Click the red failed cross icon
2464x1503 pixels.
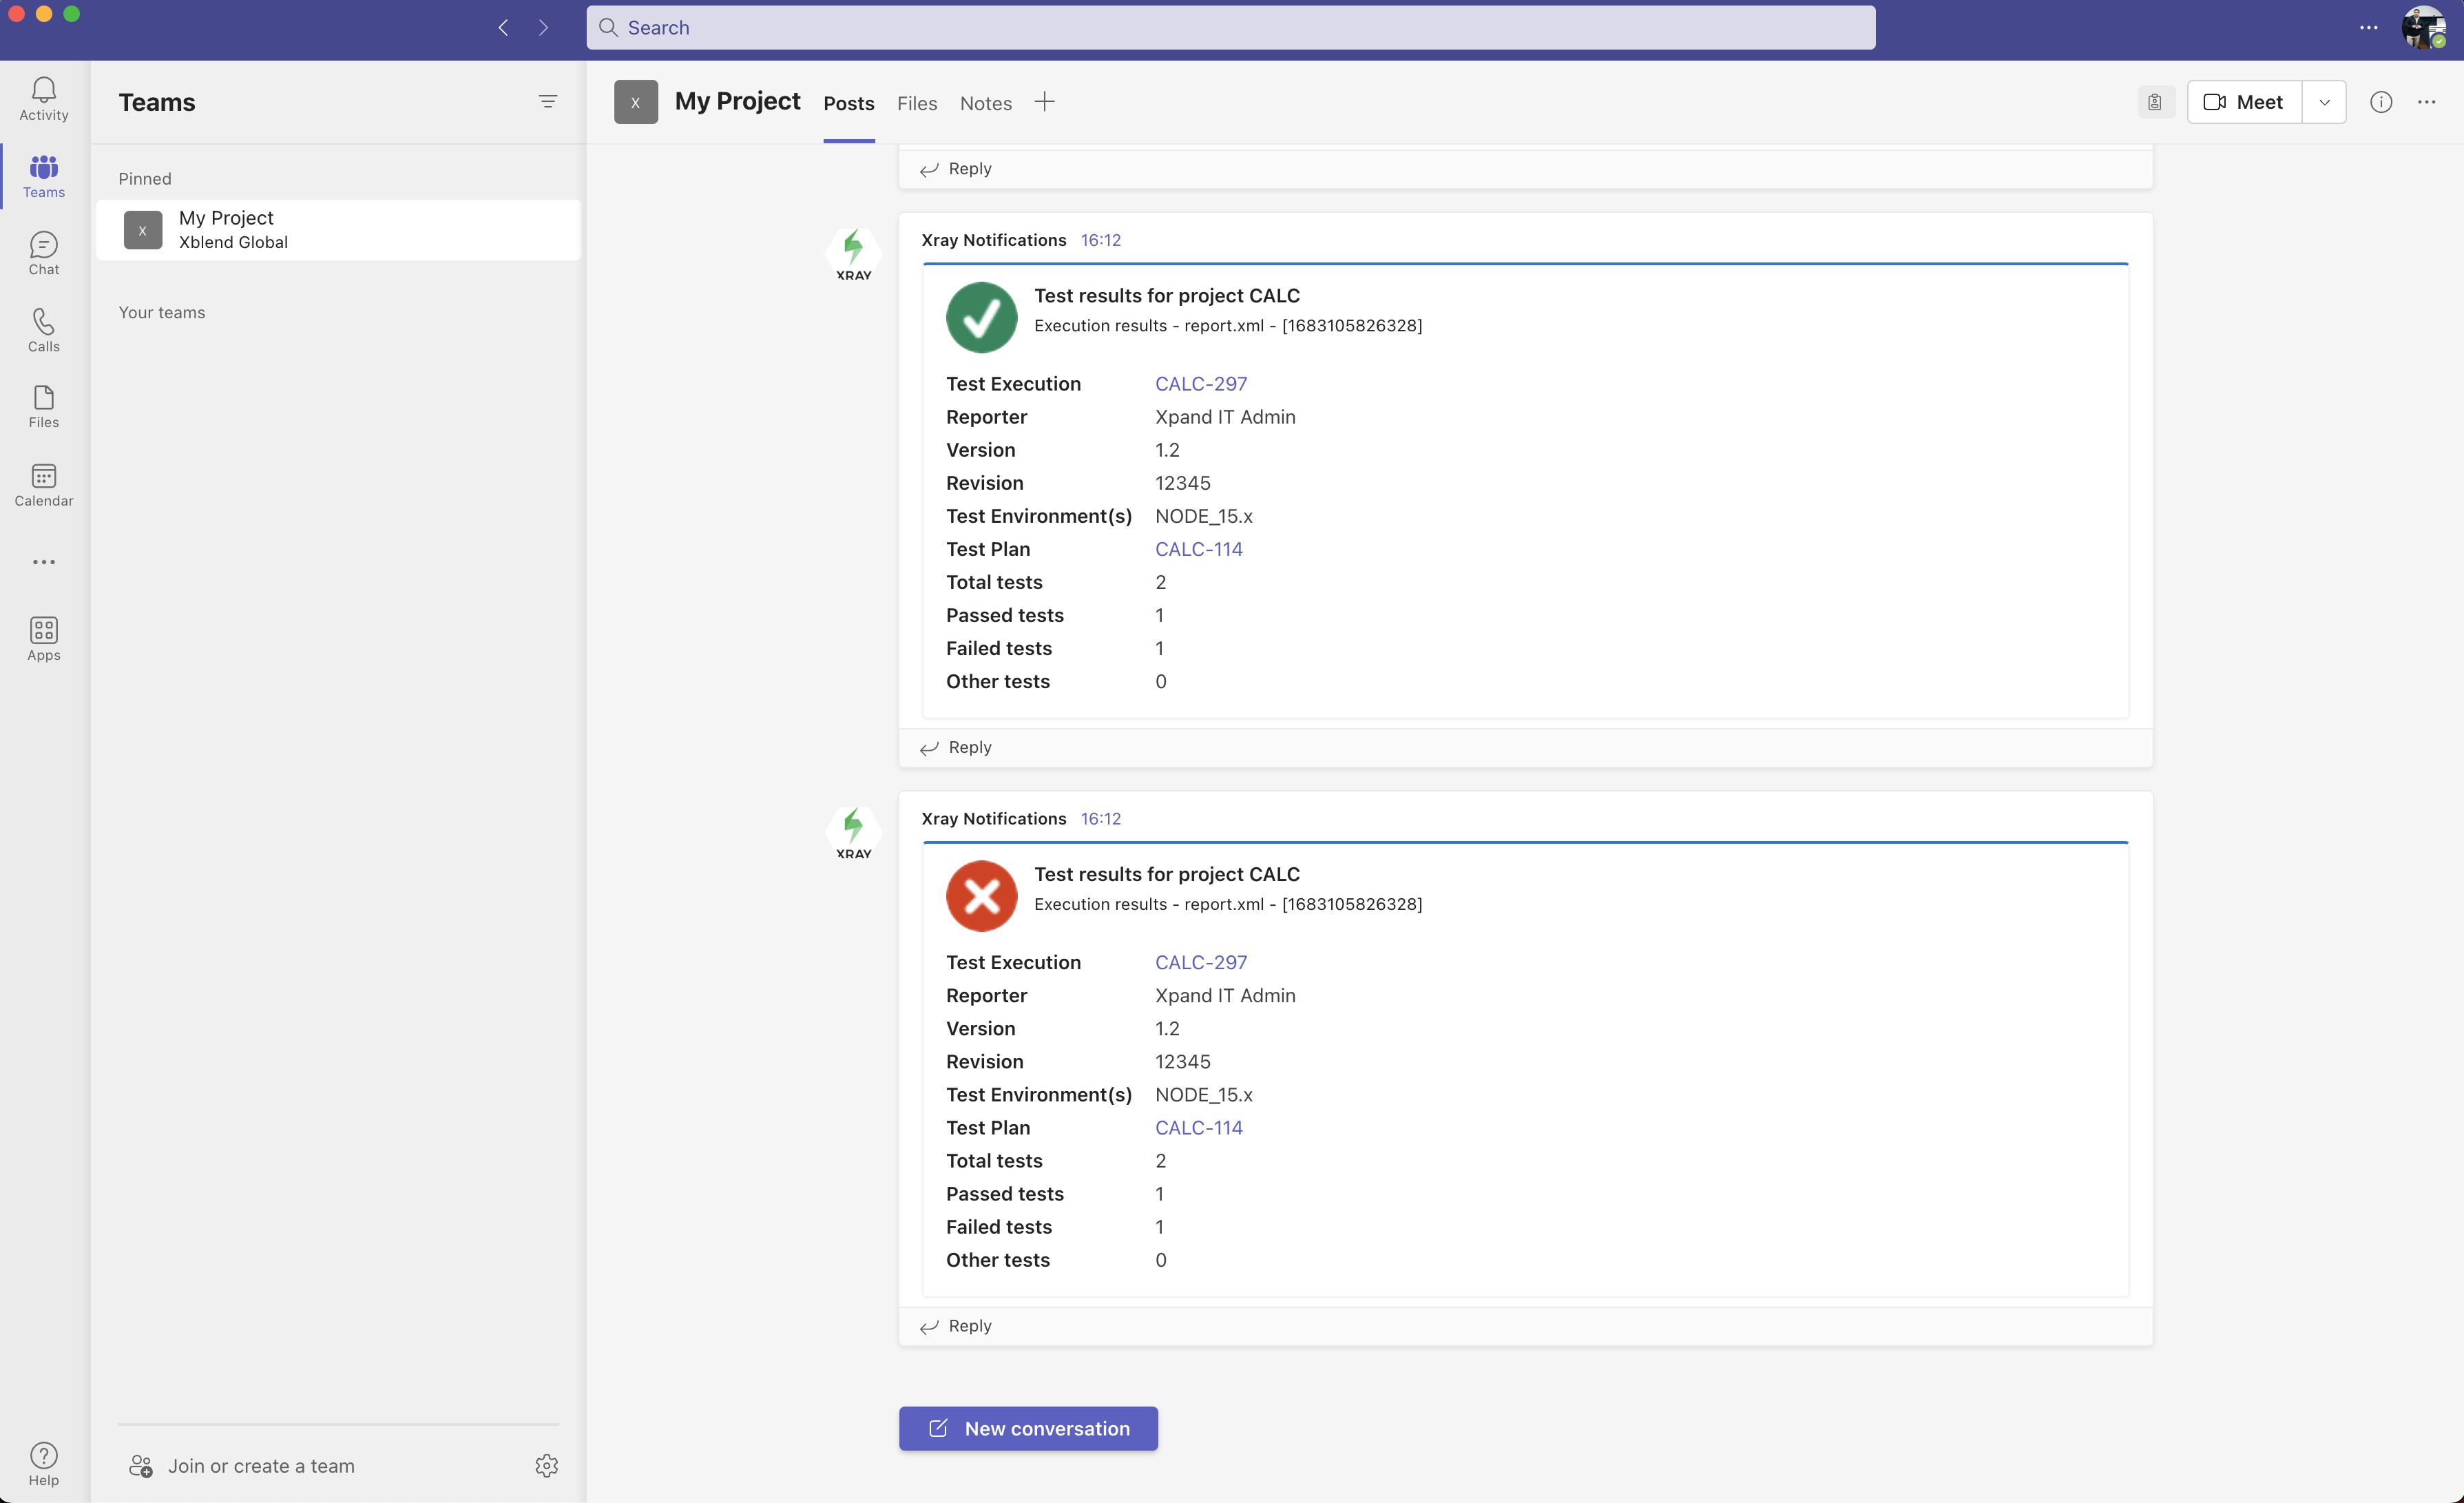pos(981,896)
